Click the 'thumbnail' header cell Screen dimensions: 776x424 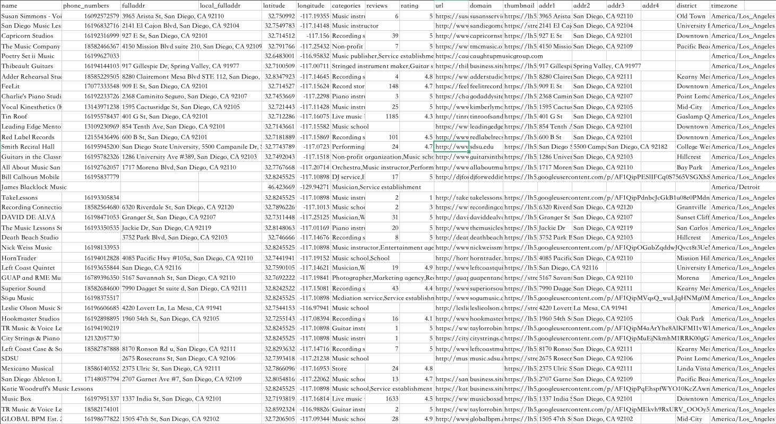click(x=520, y=5)
